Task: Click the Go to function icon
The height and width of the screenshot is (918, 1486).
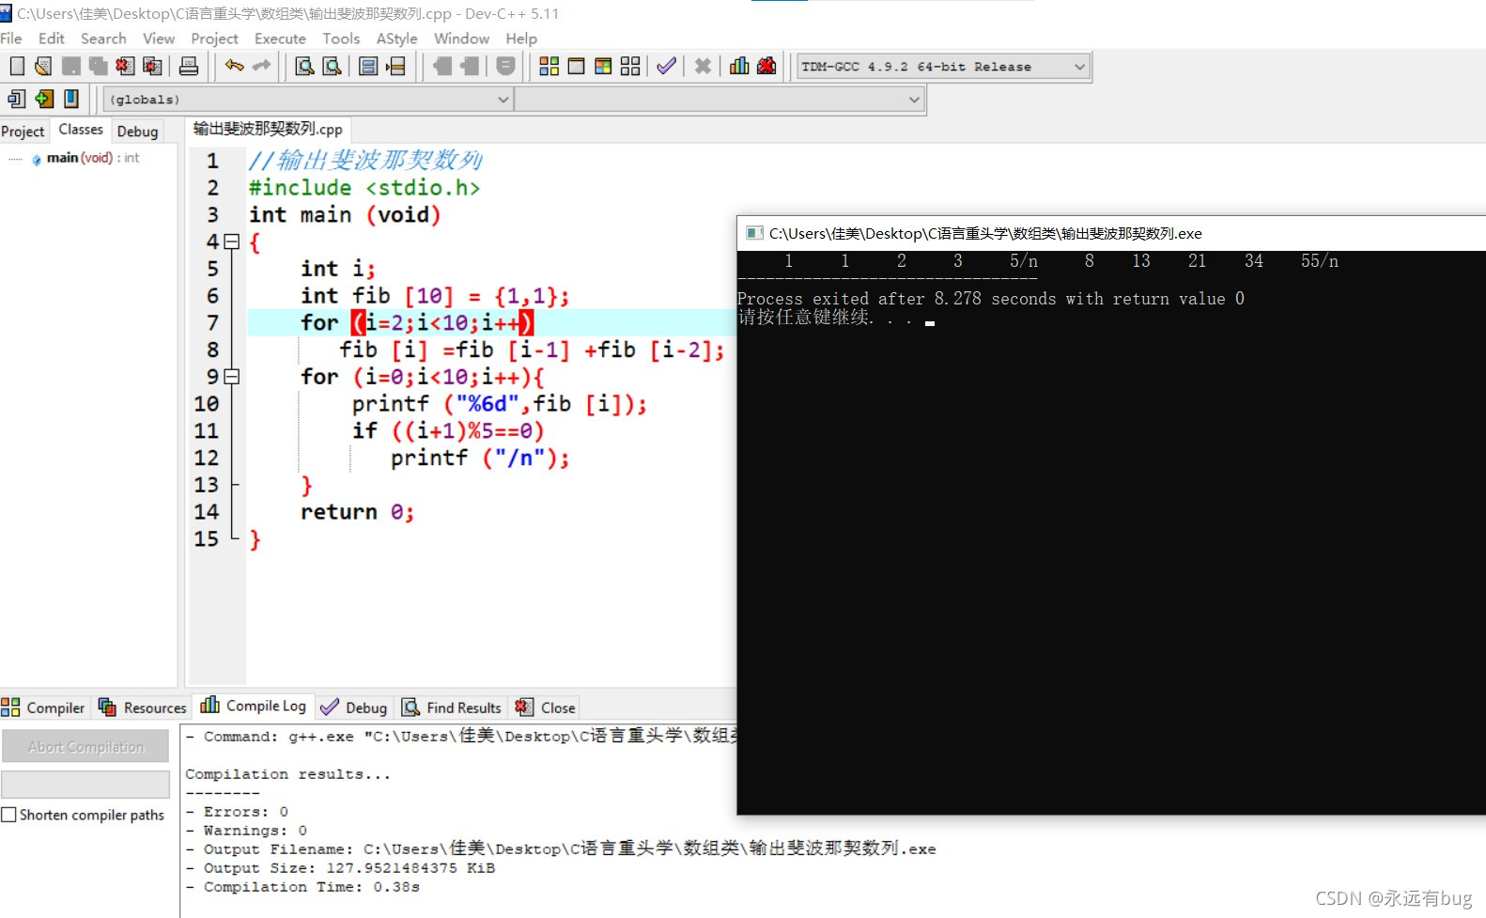Action: coord(368,66)
